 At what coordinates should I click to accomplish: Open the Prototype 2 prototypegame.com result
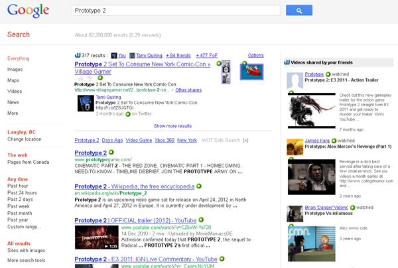[91, 153]
